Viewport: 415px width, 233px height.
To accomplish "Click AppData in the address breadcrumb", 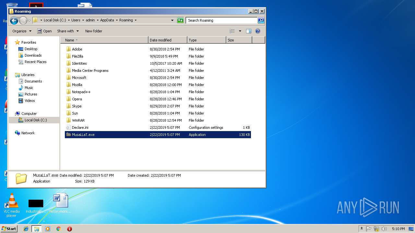I will (107, 20).
